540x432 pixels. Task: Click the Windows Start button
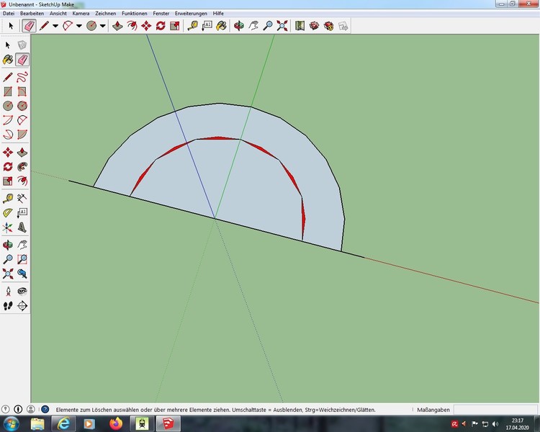pos(12,423)
